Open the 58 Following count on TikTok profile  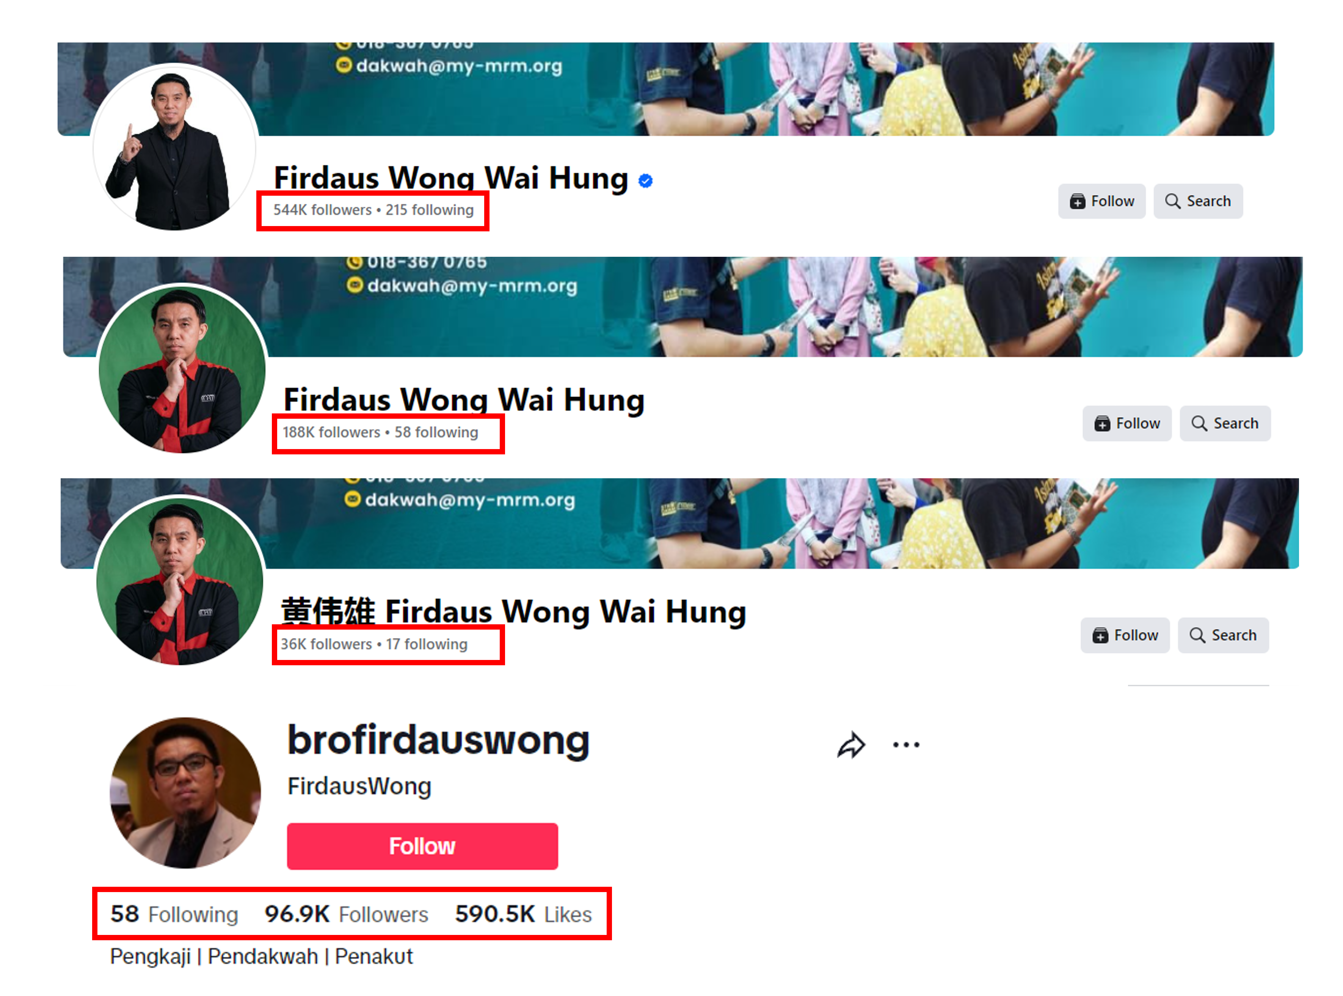click(x=174, y=914)
